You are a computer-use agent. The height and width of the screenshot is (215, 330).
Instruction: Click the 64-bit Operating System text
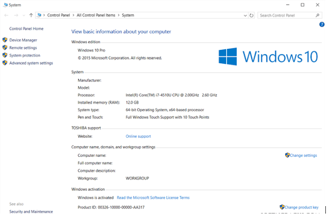(x=165, y=110)
